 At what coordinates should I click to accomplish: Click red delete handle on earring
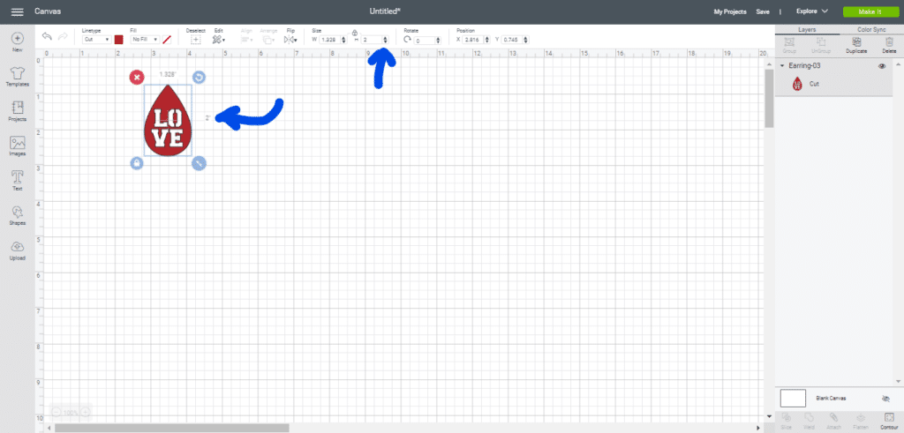[x=137, y=78]
